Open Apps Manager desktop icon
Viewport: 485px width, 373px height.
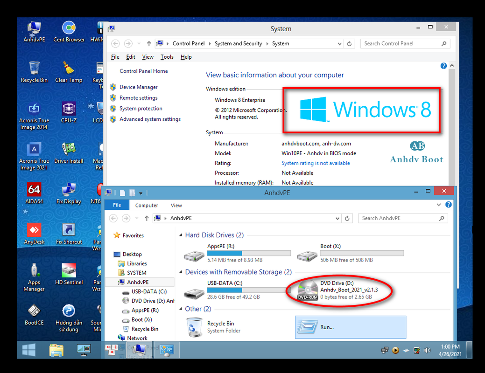tap(34, 277)
